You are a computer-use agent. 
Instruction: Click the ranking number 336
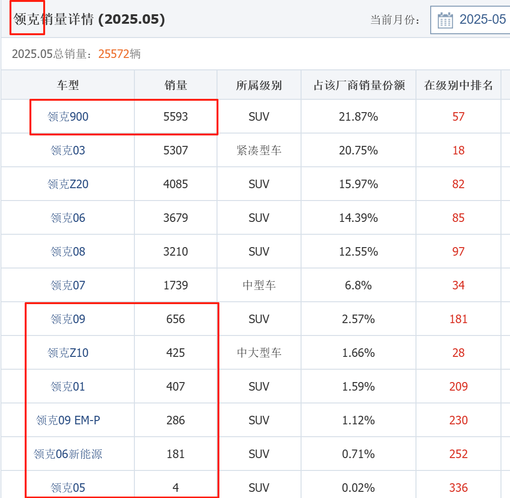point(458,488)
